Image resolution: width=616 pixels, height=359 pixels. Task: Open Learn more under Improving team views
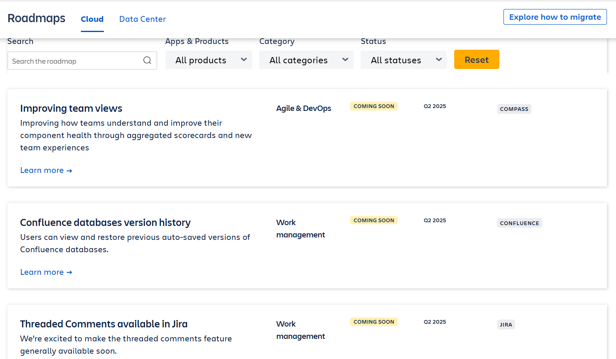tap(46, 170)
